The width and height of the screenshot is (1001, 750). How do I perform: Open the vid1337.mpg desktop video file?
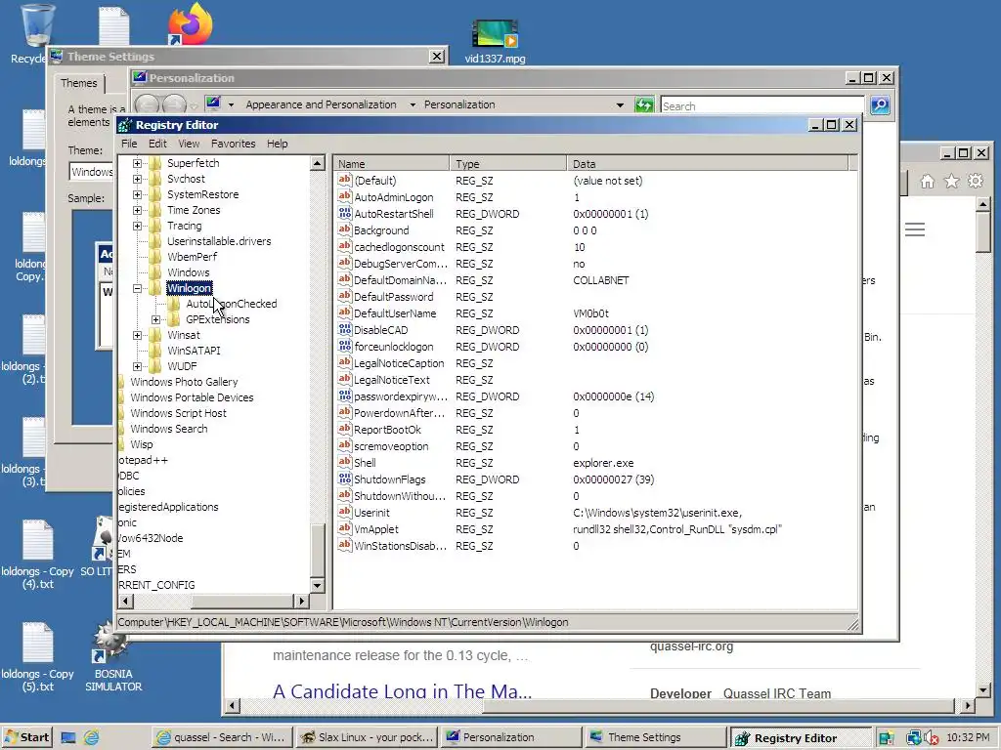pos(495,41)
